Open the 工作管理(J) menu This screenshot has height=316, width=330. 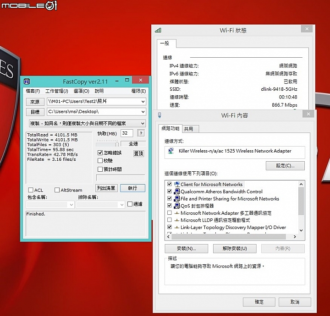(57, 91)
